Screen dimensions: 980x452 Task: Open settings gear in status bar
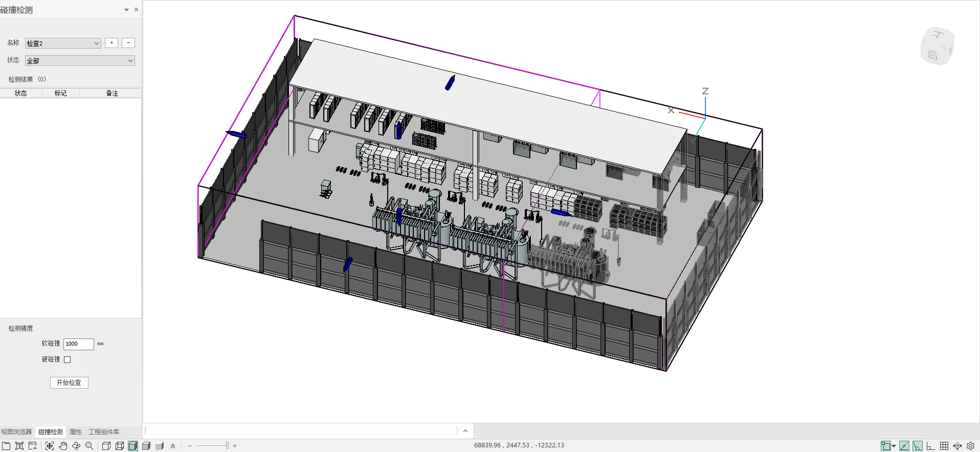971,446
